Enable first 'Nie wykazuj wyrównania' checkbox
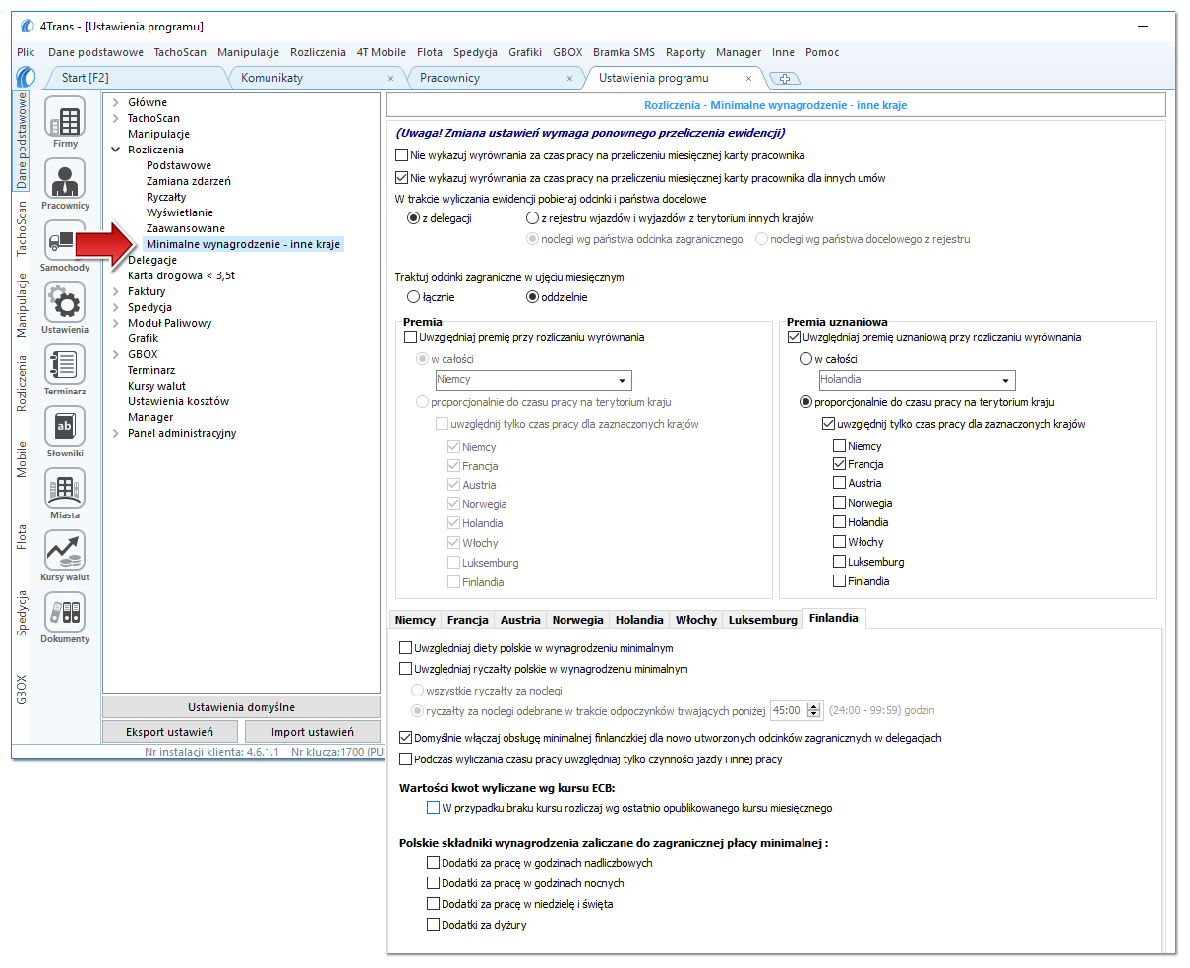Viewport: 1190px width, 968px height. point(401,155)
